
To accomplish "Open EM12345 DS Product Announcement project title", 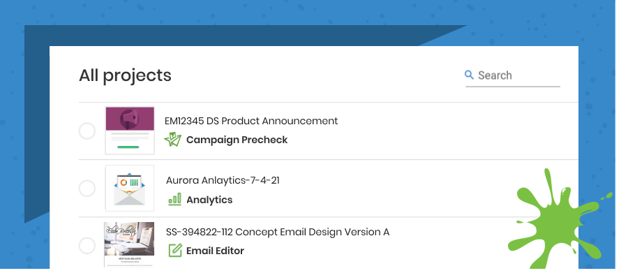I will click(251, 121).
